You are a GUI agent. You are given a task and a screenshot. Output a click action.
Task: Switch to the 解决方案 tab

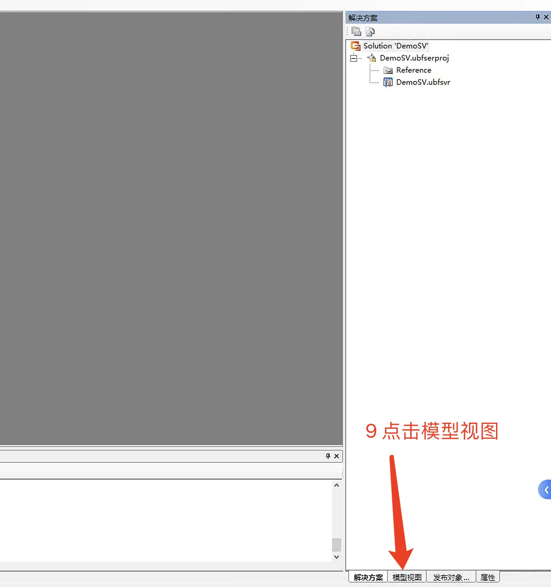point(368,577)
